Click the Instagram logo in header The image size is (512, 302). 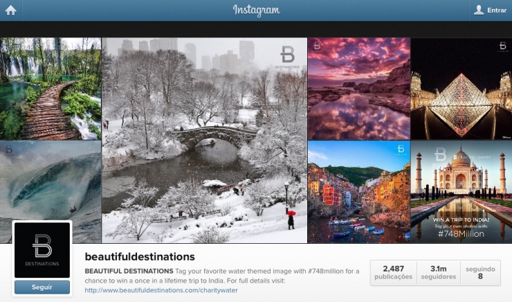coord(256,10)
